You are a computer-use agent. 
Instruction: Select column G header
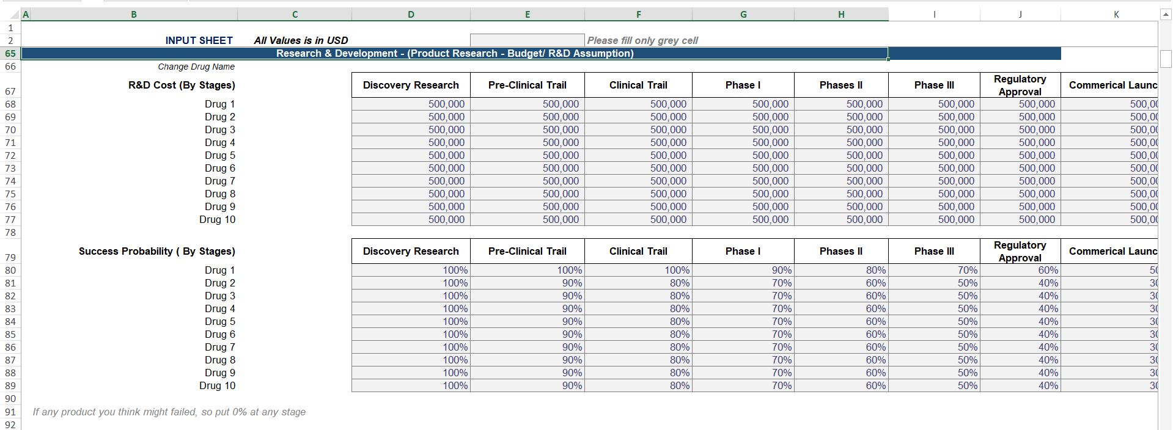pyautogui.click(x=743, y=15)
